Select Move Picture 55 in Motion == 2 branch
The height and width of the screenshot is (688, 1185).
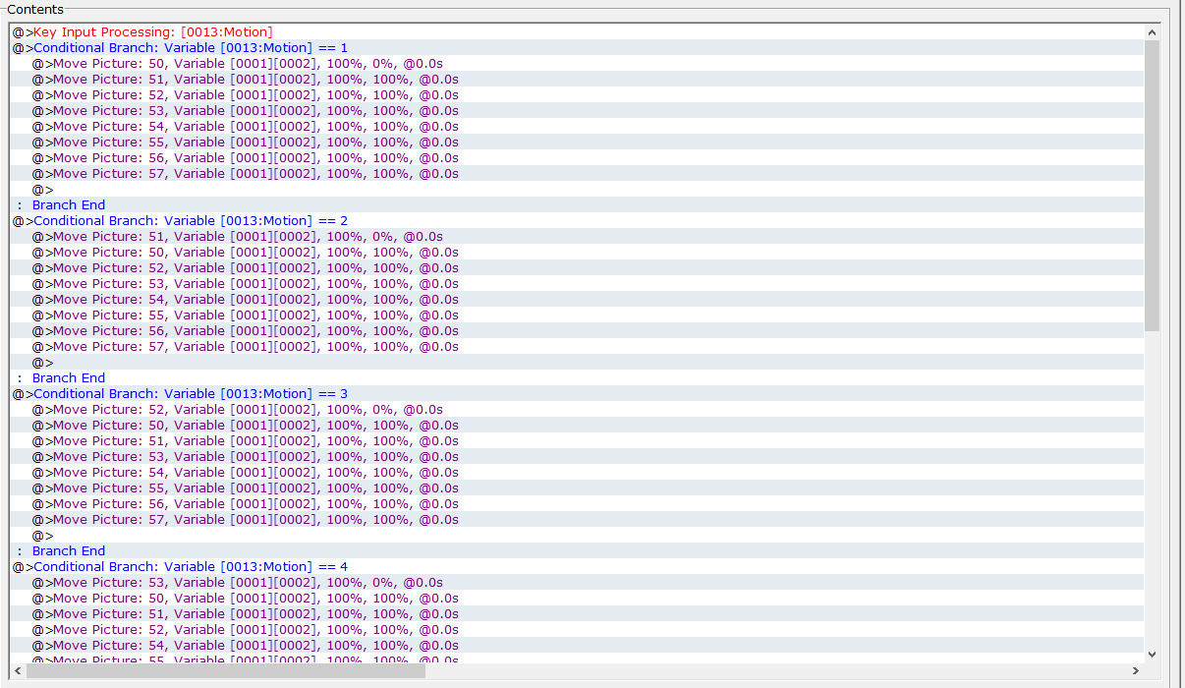[x=578, y=315]
